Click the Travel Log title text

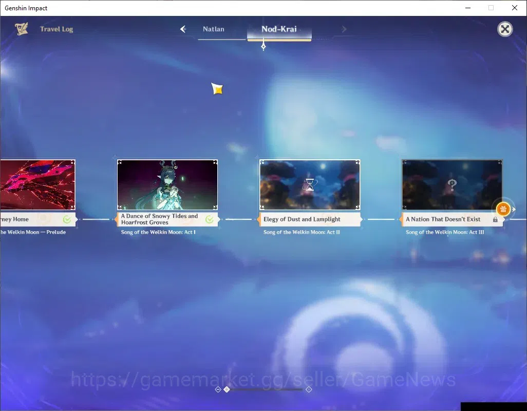point(57,29)
